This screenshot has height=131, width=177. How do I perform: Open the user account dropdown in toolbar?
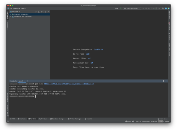click(116, 9)
